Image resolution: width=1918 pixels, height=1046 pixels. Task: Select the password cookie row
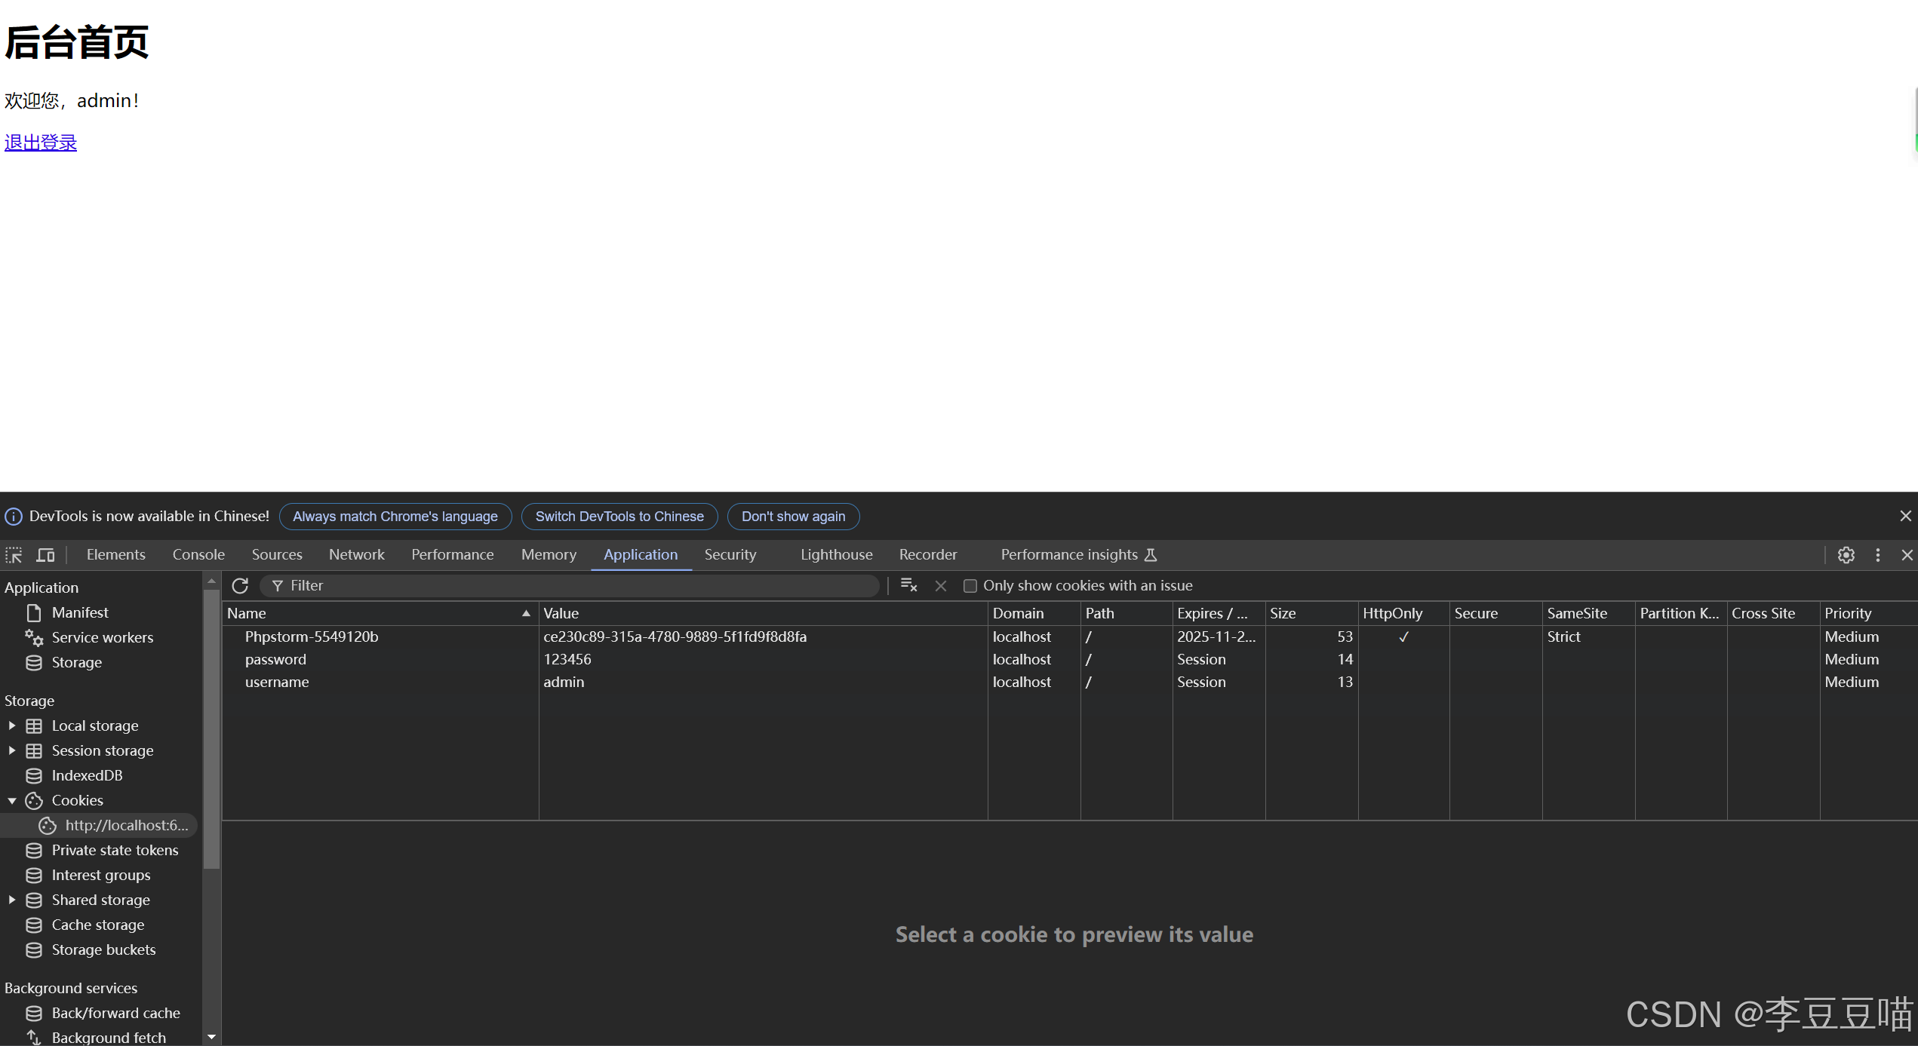(275, 659)
